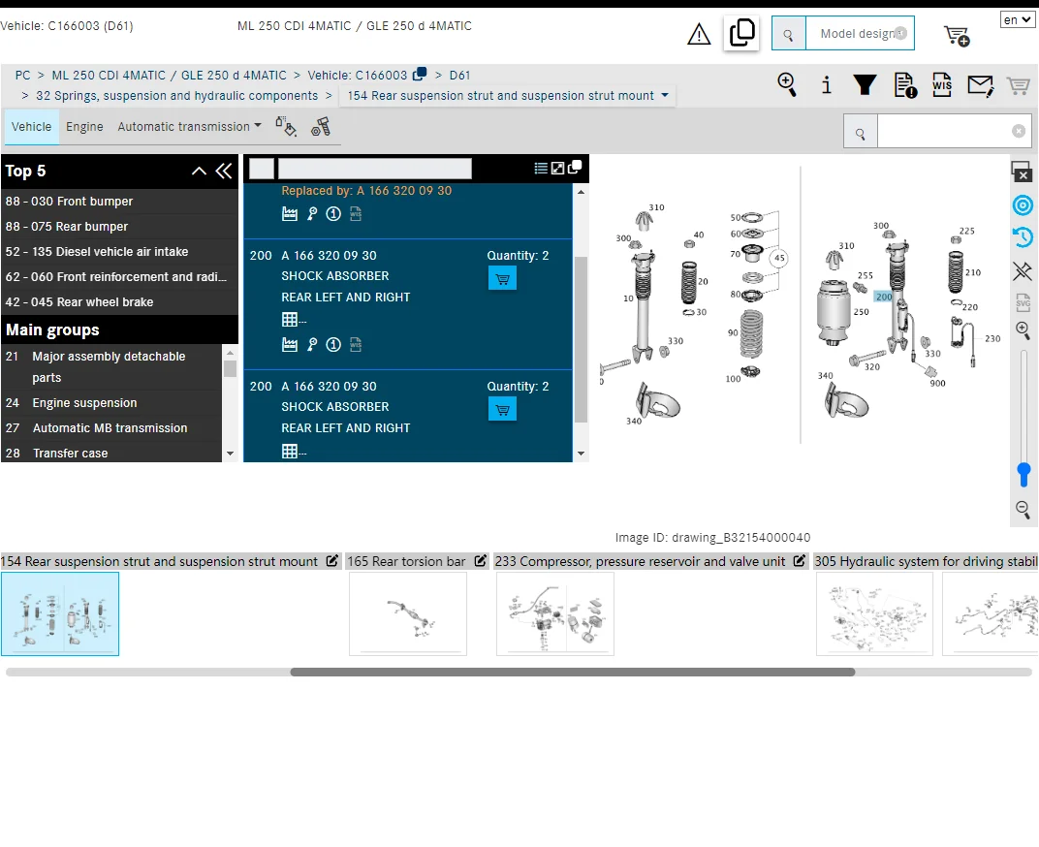
Task: Clear the lower search field with its X button
Action: (x=1019, y=131)
